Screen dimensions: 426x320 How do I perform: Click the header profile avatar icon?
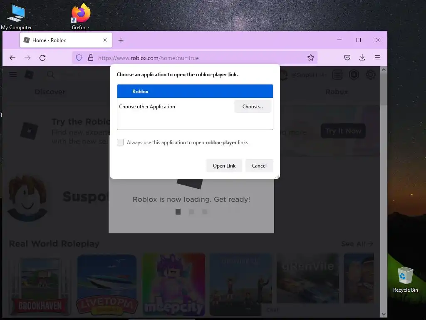click(283, 75)
